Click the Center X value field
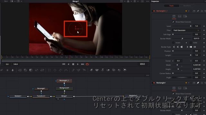This screenshot has height=115, width=206. (178, 61)
